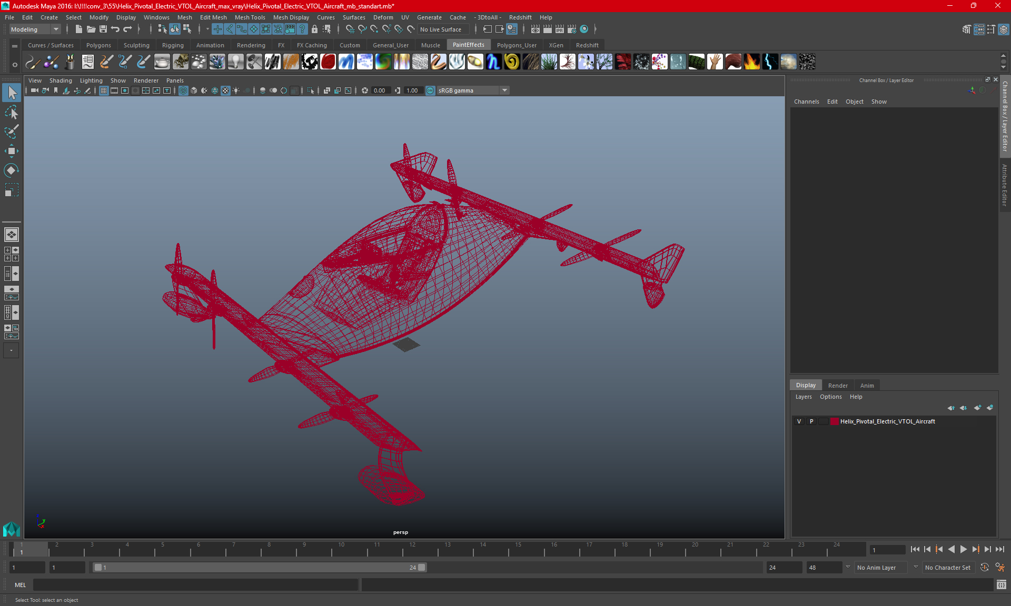Screen dimensions: 1011x606
Task: Open the Render layer tab
Action: coord(838,386)
